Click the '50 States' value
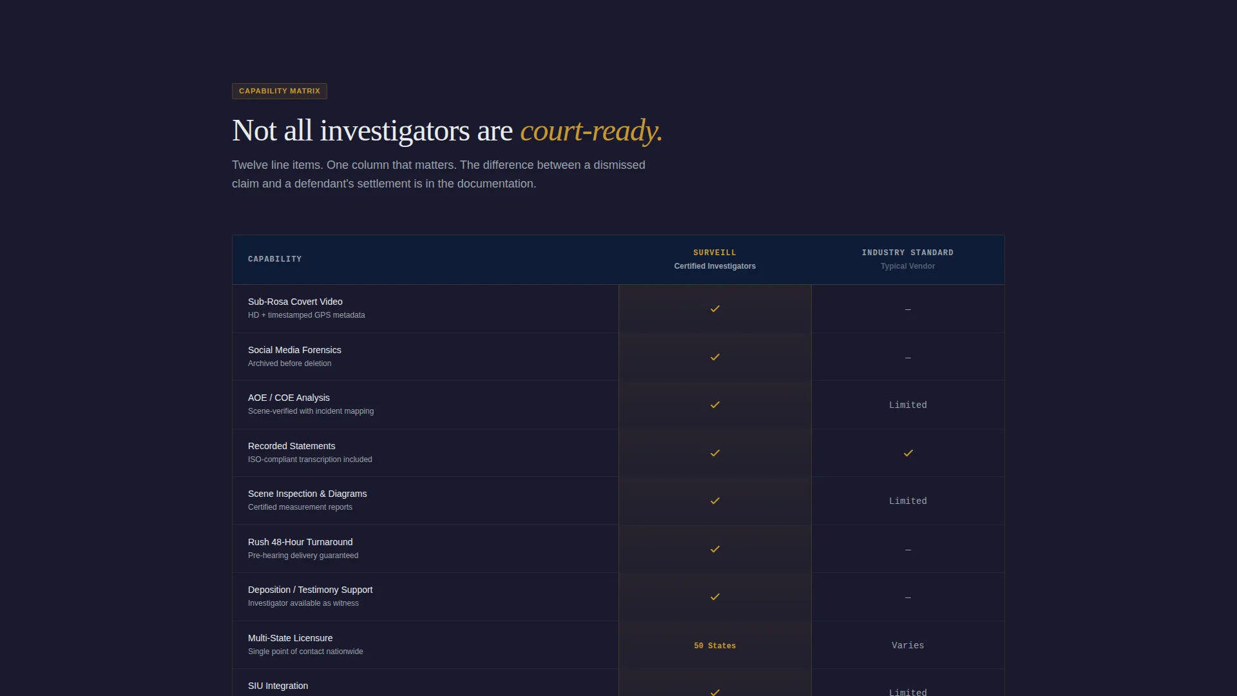The height and width of the screenshot is (696, 1237). [x=714, y=646]
